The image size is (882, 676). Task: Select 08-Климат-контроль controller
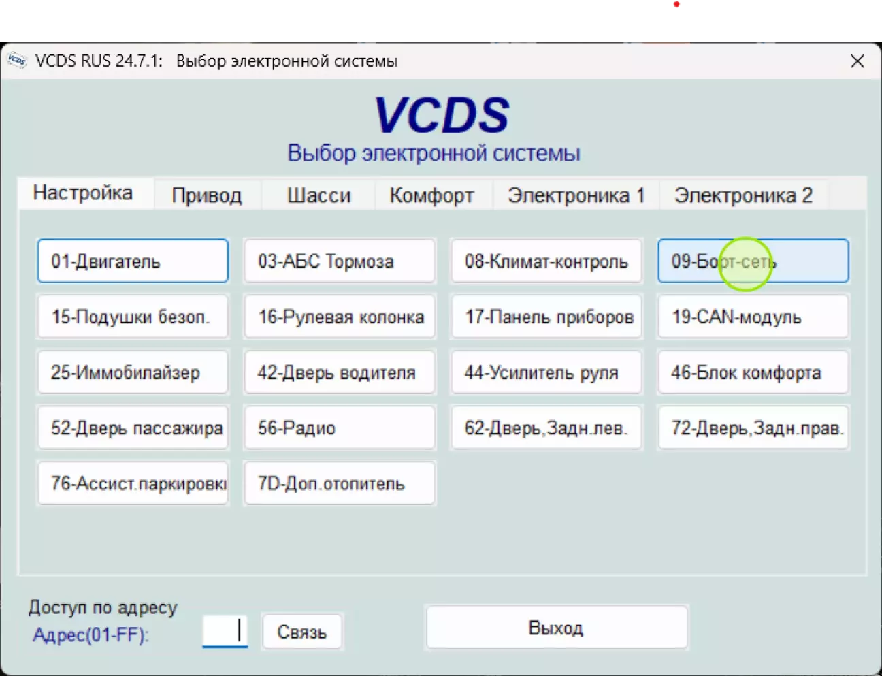546,261
